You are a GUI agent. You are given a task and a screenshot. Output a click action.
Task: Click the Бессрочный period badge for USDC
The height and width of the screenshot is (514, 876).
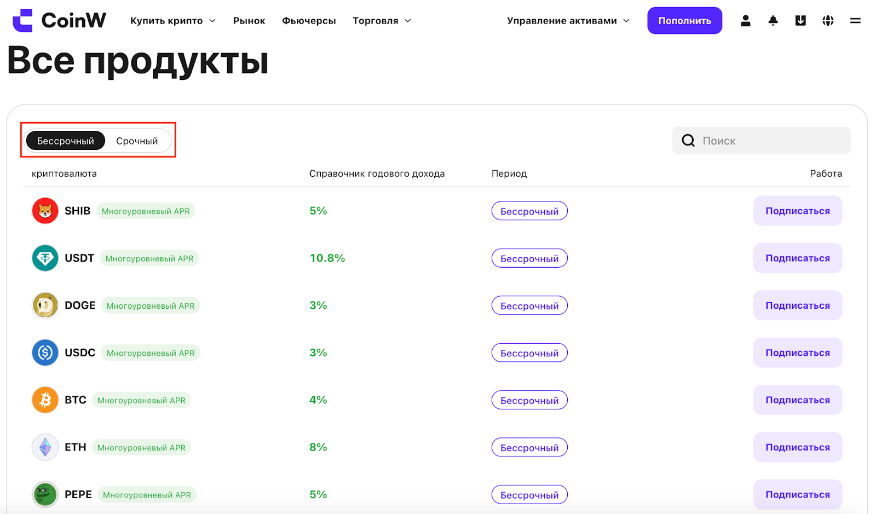(x=529, y=353)
